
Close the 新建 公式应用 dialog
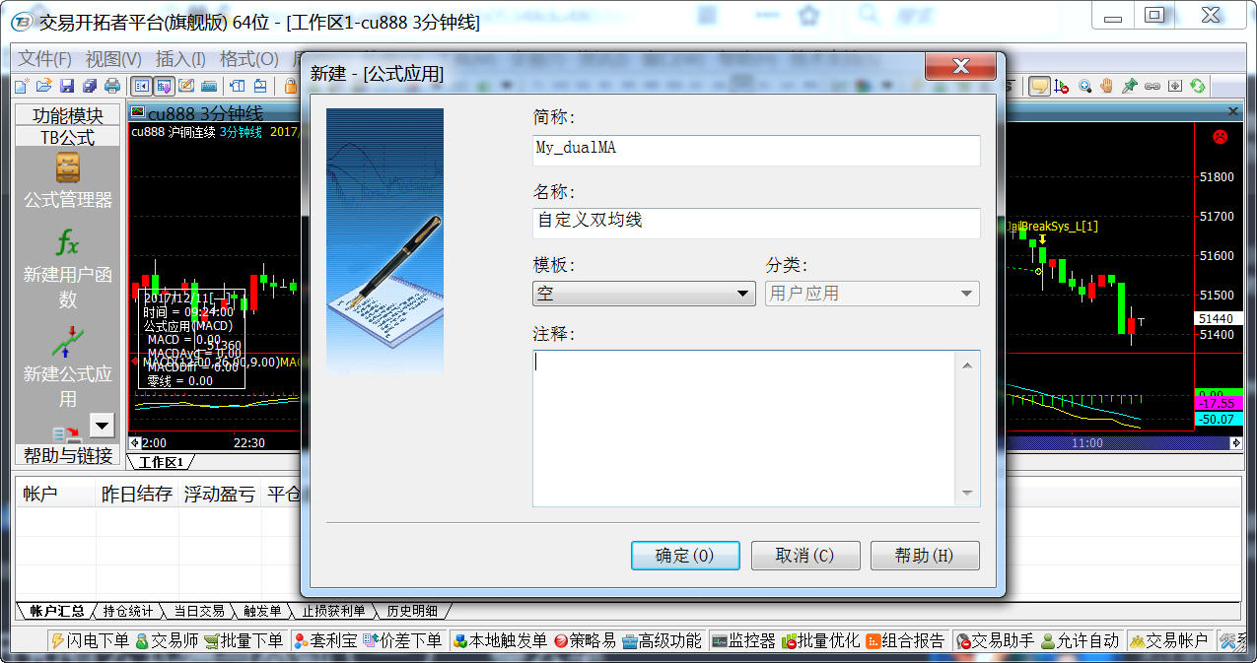pyautogui.click(x=960, y=66)
